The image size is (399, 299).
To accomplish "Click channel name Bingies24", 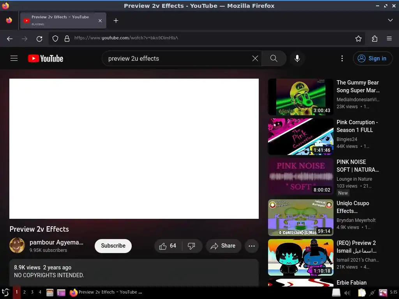I will (346, 139).
